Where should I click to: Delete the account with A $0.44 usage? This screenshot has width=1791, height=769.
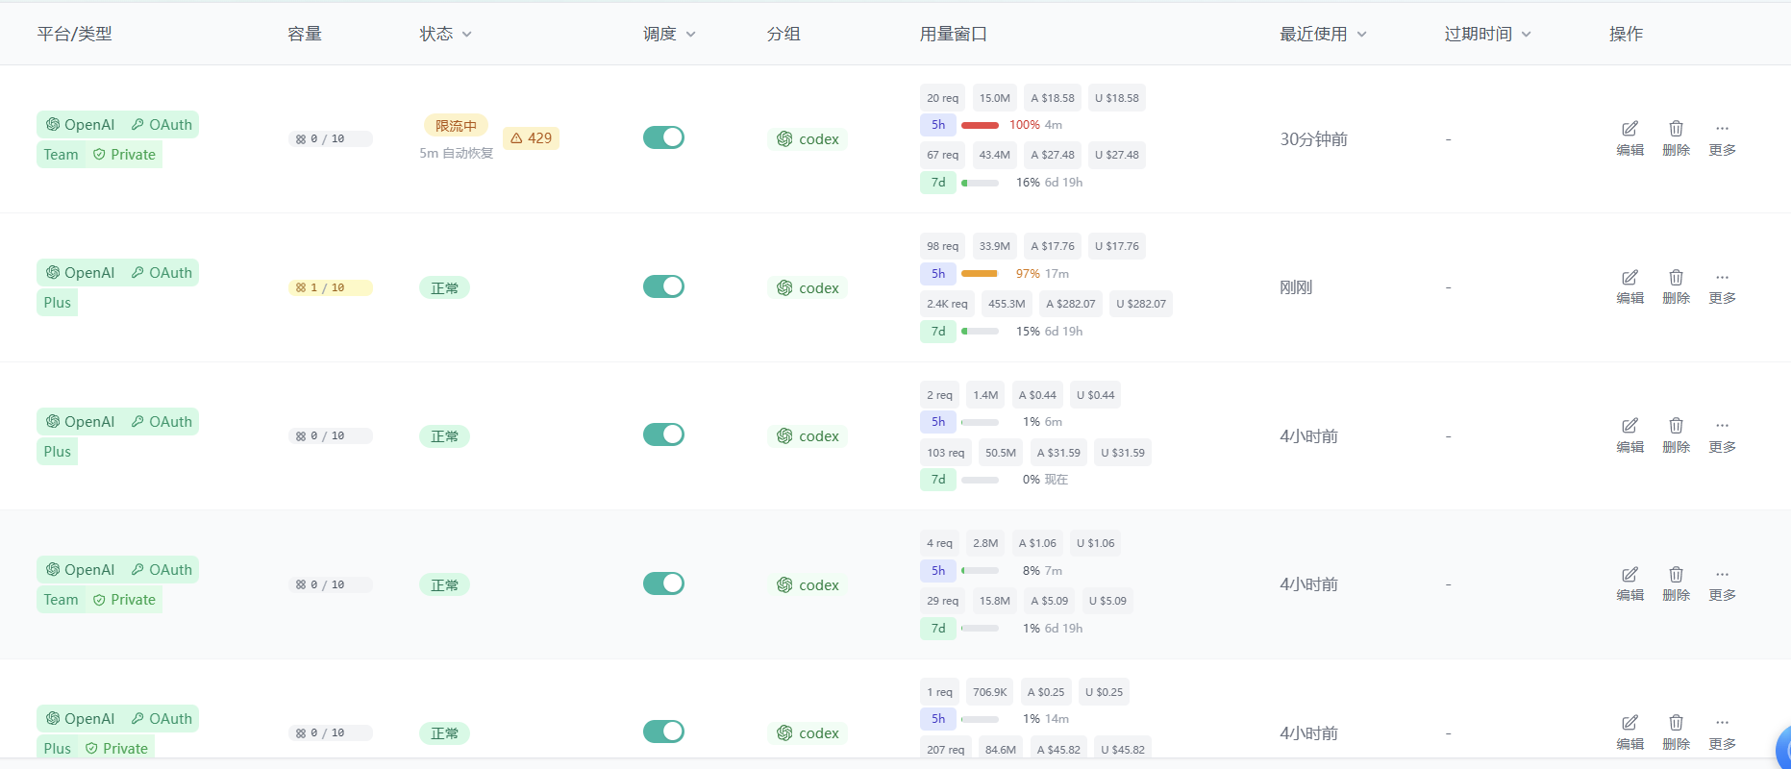[1676, 435]
